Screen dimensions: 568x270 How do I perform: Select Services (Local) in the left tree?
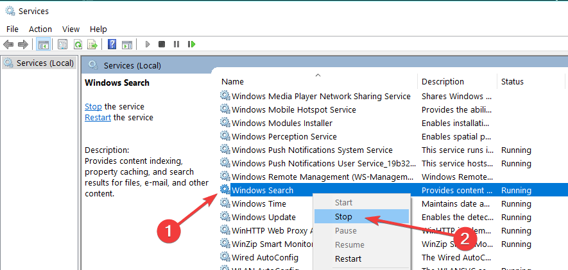pos(39,63)
